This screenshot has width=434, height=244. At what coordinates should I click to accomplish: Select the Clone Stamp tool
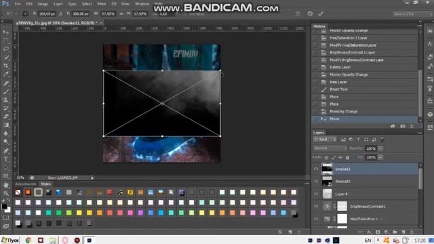6,100
